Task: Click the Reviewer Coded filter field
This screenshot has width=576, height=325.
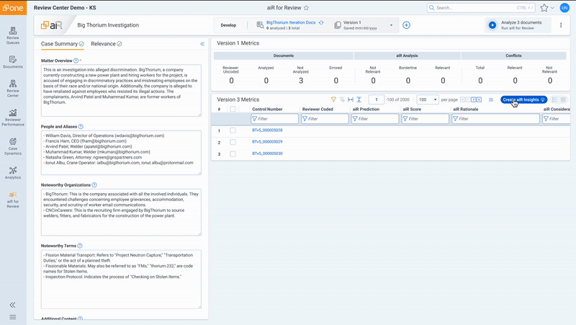Action: 325,119
